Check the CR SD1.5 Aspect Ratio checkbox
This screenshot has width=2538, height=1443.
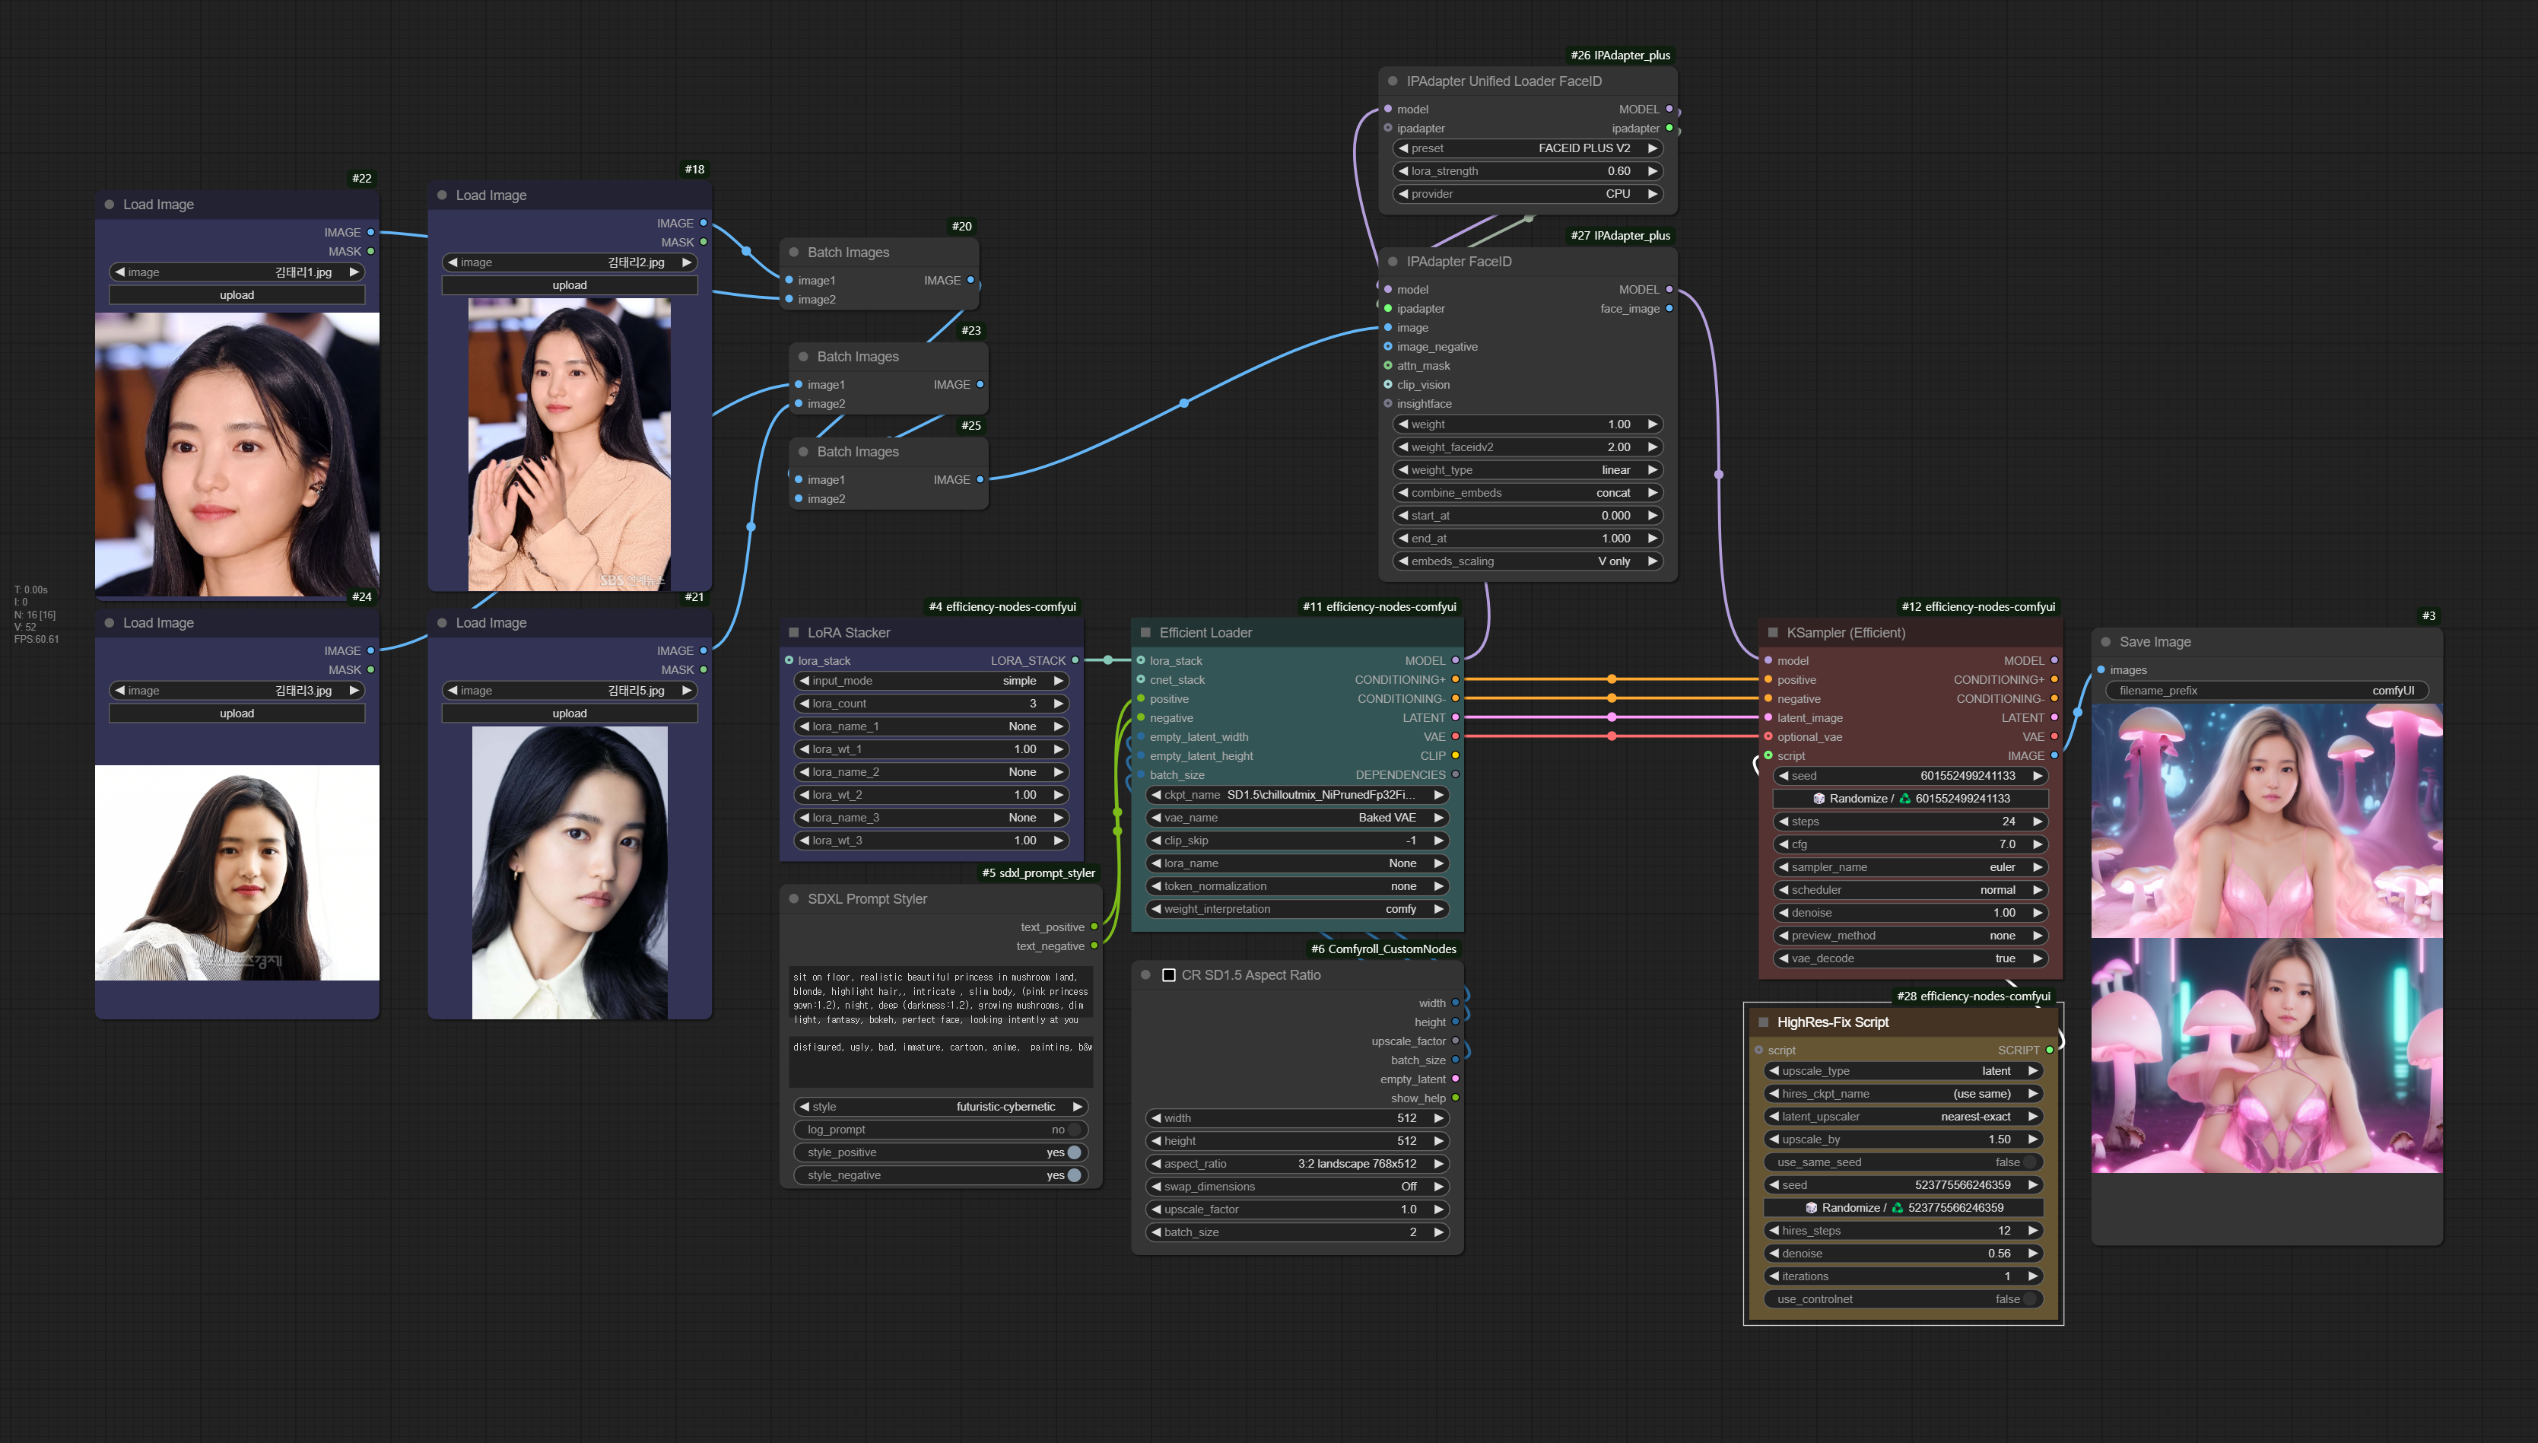coord(1169,975)
